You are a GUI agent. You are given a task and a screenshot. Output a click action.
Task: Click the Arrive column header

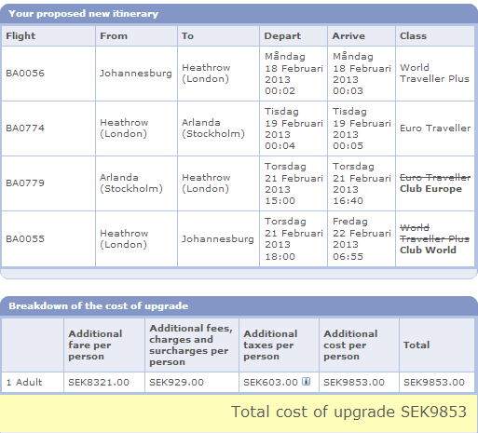tap(348, 36)
